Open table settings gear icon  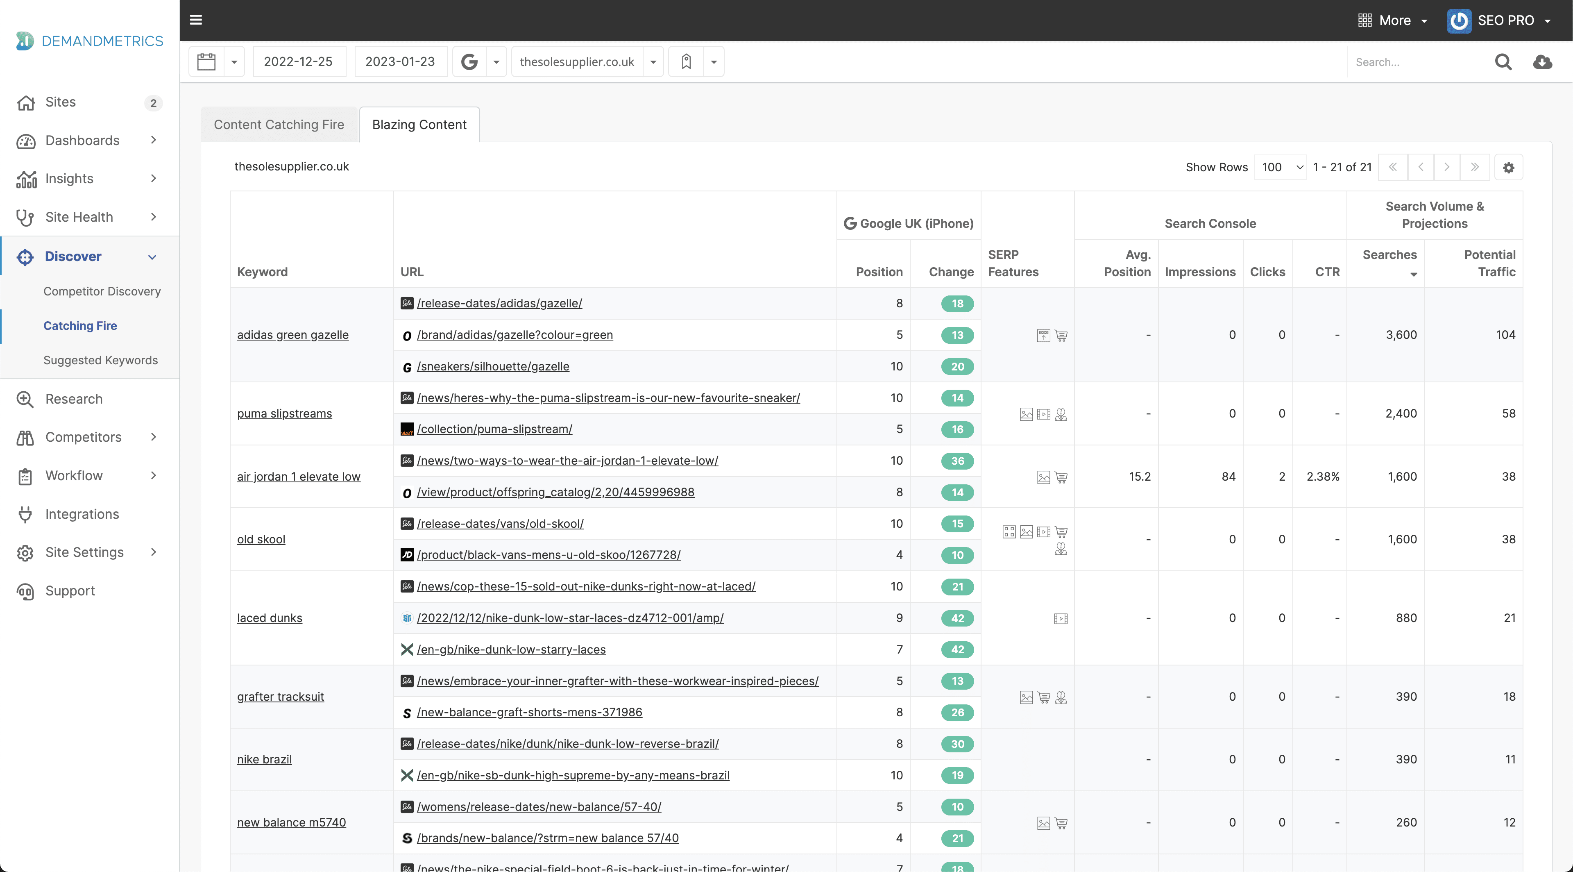1508,167
